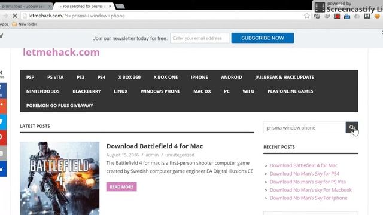Viewport: 383px width, 215px height.
Task: Click the newsletter email address field
Action: click(x=199, y=38)
